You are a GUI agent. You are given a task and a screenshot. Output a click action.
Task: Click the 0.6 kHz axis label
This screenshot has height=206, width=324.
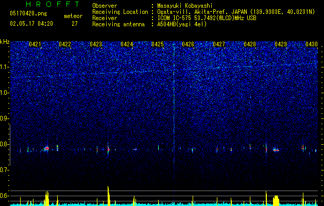pyautogui.click(x=4, y=196)
